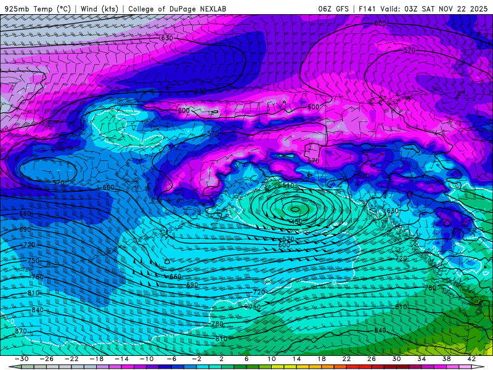Click the 42 color scale label

(471, 359)
